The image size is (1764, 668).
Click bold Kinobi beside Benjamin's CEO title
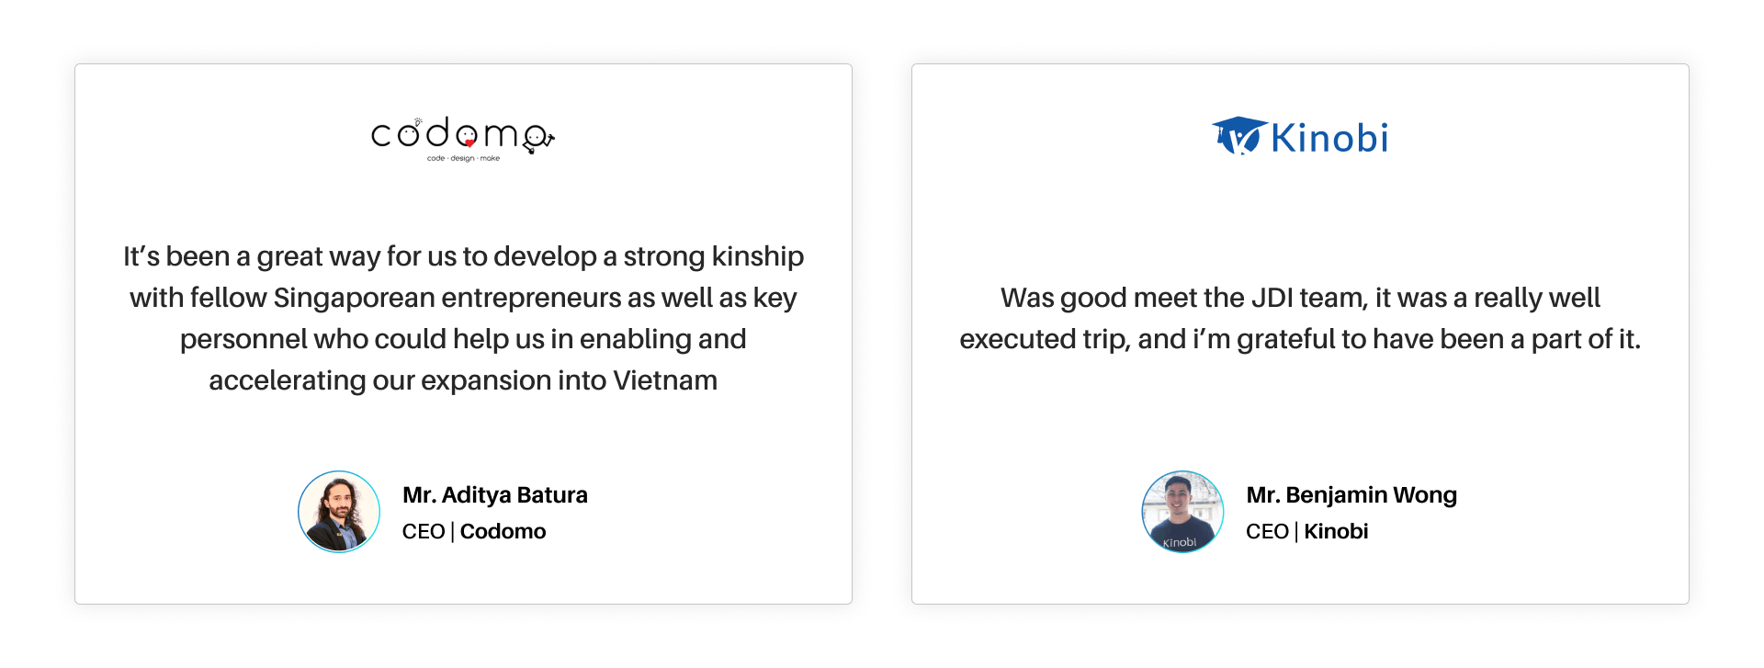1336,532
